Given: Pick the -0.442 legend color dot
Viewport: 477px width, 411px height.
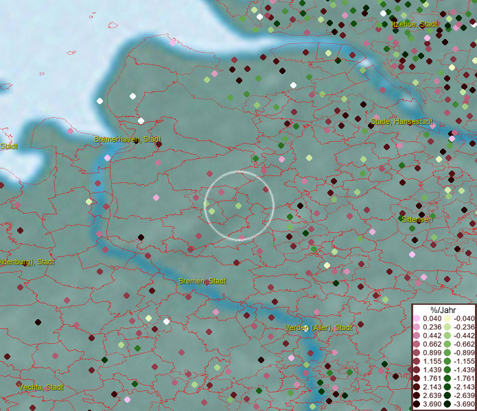Looking at the screenshot, I should [447, 336].
